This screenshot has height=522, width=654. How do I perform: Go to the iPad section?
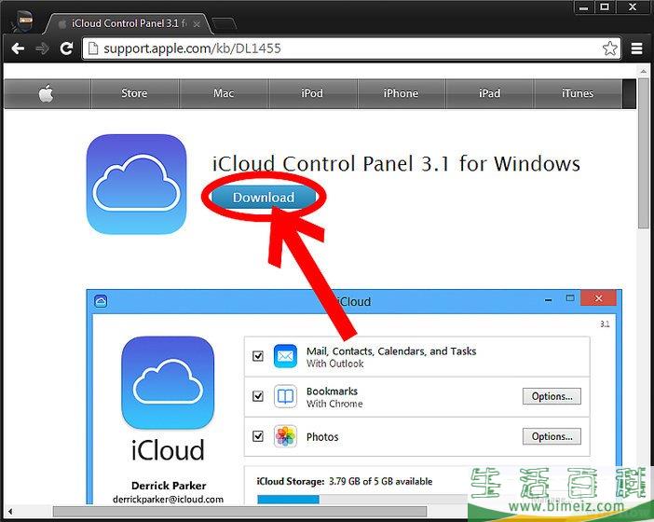489,93
